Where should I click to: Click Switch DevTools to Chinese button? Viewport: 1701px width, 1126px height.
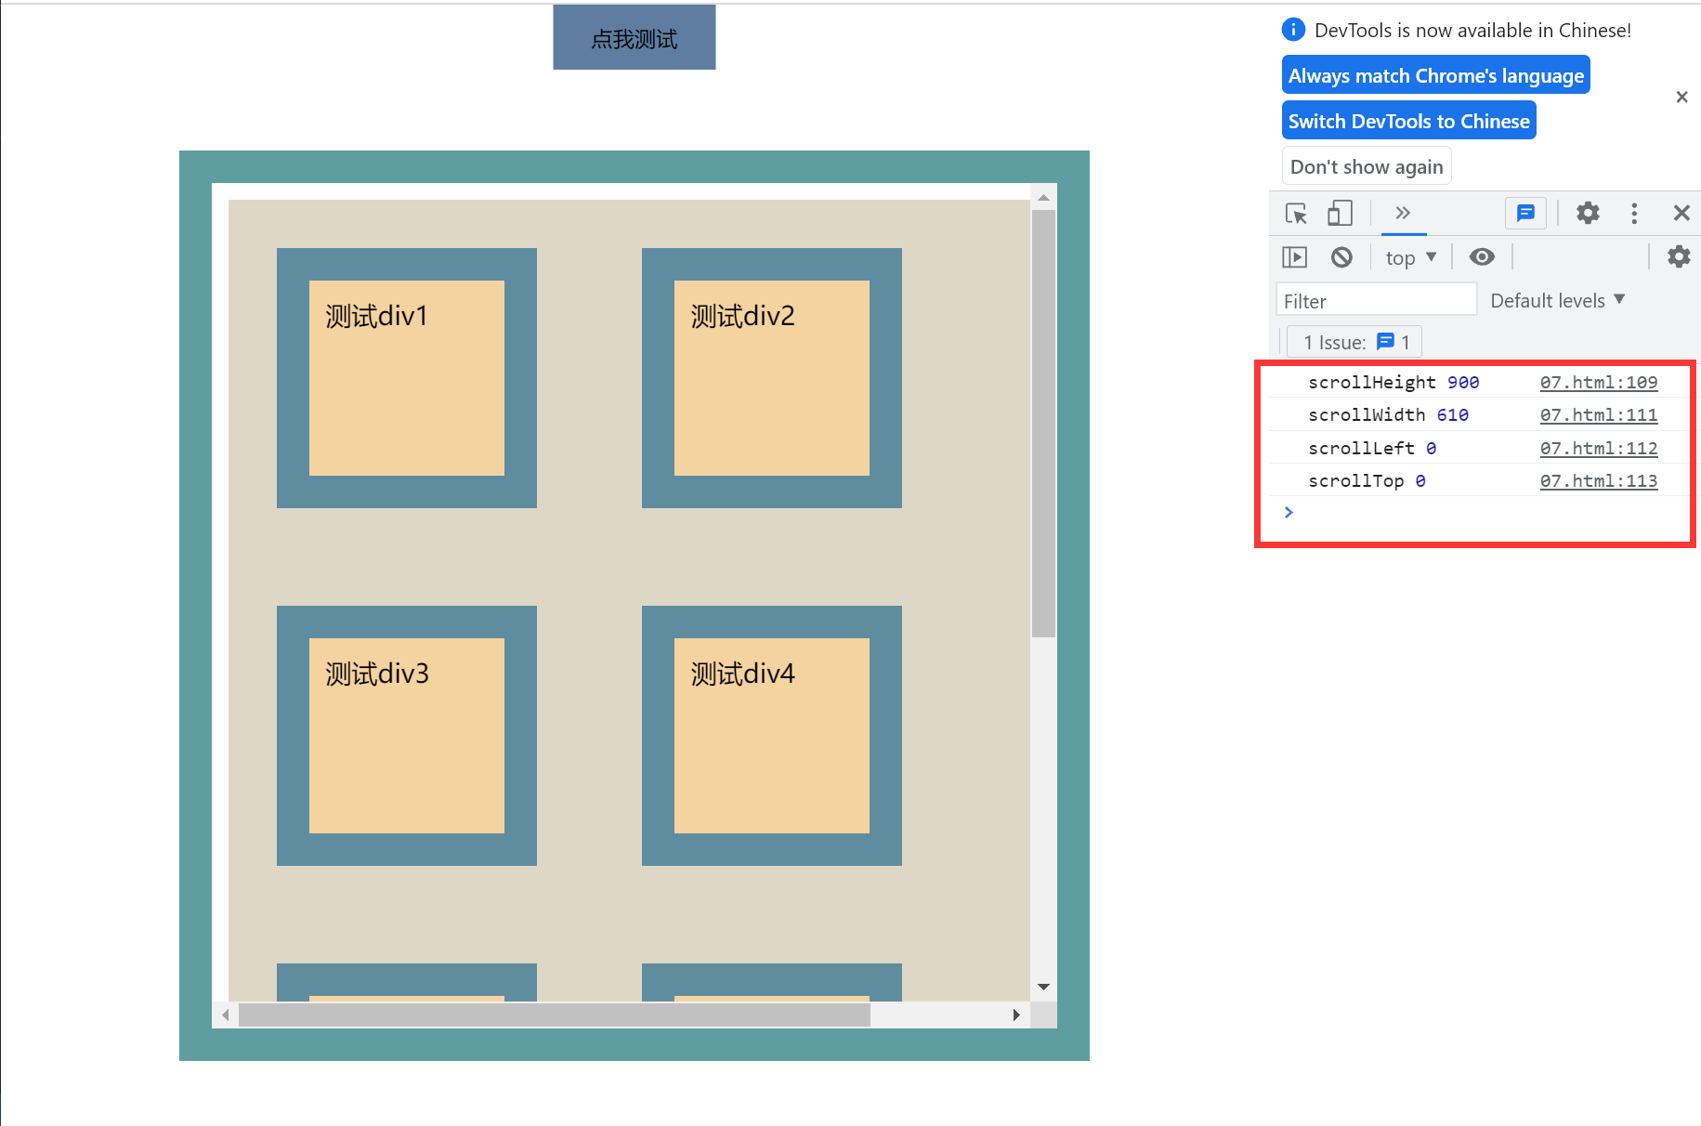click(1409, 121)
